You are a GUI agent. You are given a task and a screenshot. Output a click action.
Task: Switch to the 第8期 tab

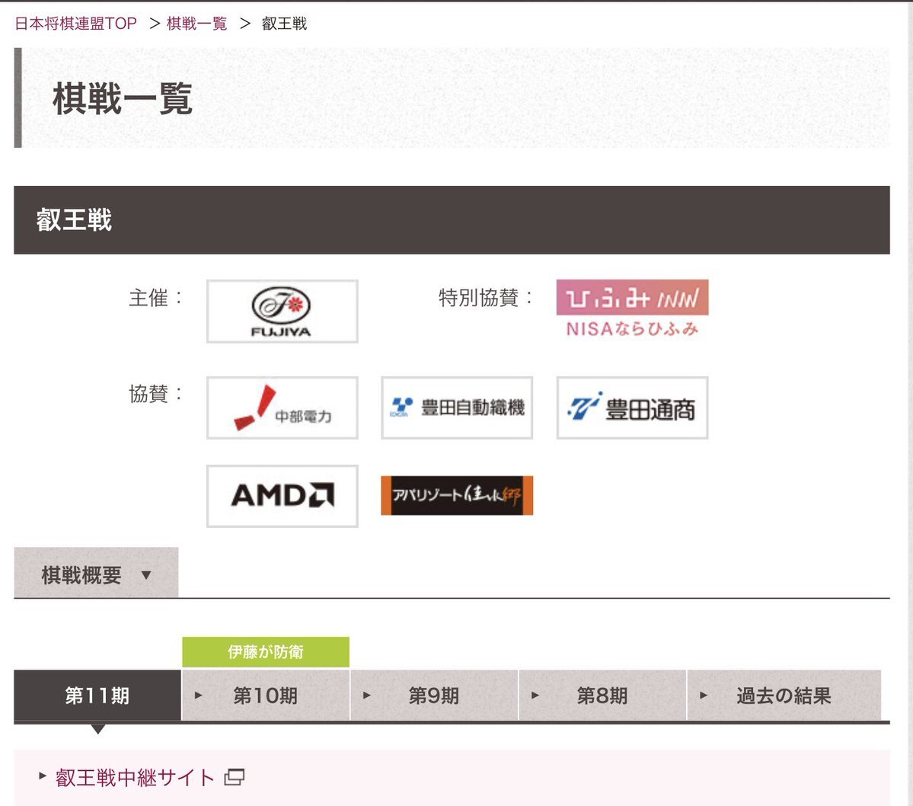pos(602,696)
